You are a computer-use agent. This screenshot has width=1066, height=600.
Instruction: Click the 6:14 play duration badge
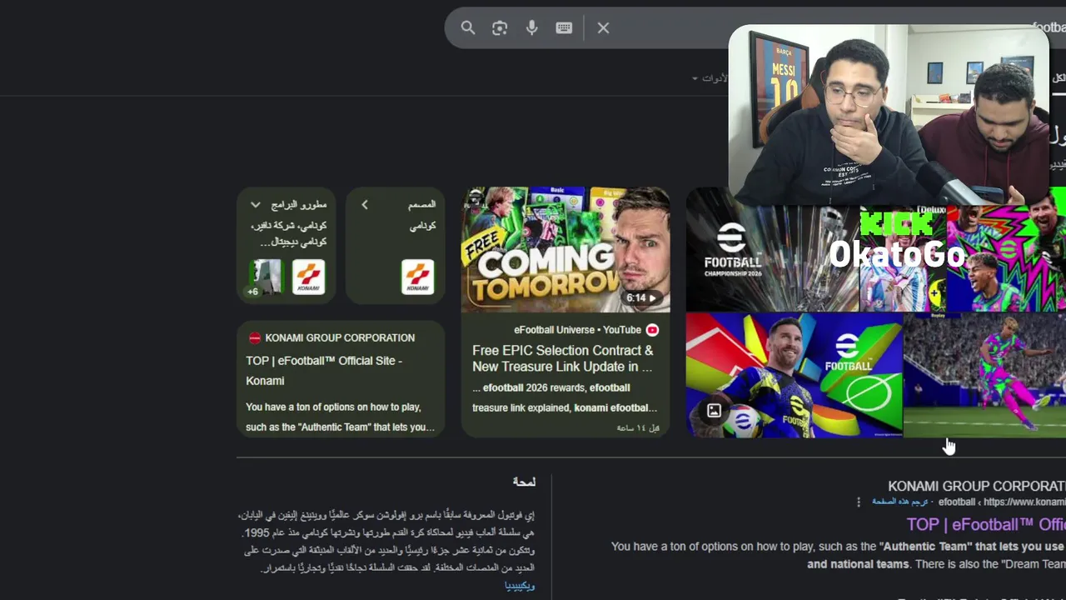pyautogui.click(x=642, y=297)
